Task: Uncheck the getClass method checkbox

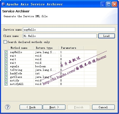Action: coord(6,77)
